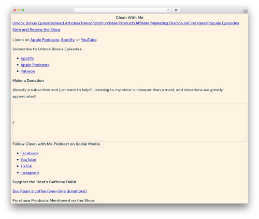
Task: Open the Instagram social link
Action: (x=30, y=172)
